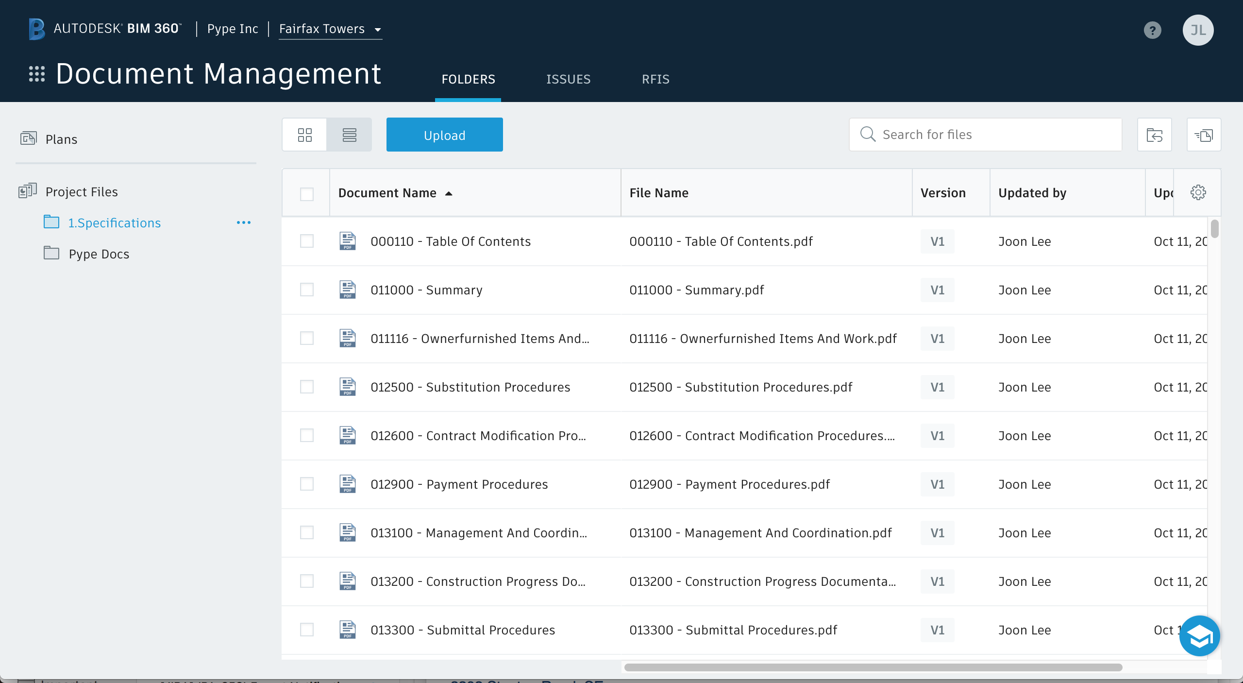Switch to the ISSUES tab
Image resolution: width=1243 pixels, height=683 pixels.
click(x=568, y=79)
